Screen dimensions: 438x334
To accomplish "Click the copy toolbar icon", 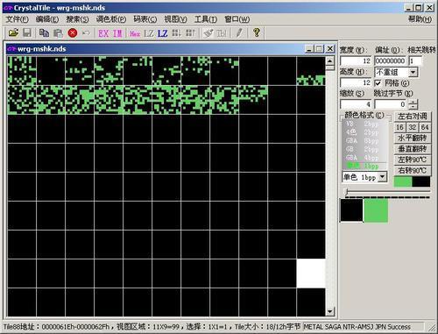I will (x=44, y=32).
